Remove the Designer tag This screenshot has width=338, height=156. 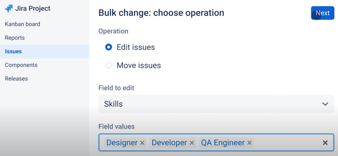click(142, 143)
